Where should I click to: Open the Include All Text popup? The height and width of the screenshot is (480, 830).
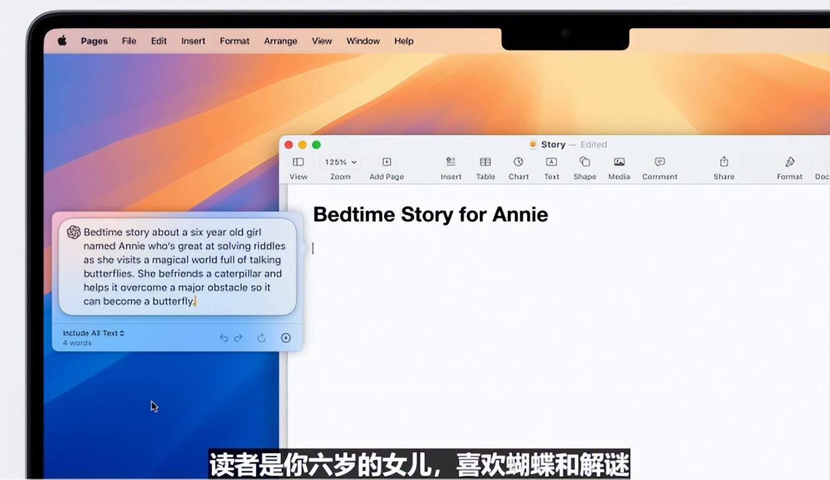93,333
